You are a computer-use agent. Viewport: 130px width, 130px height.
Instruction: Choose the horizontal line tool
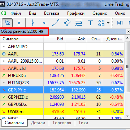tap(44, 23)
